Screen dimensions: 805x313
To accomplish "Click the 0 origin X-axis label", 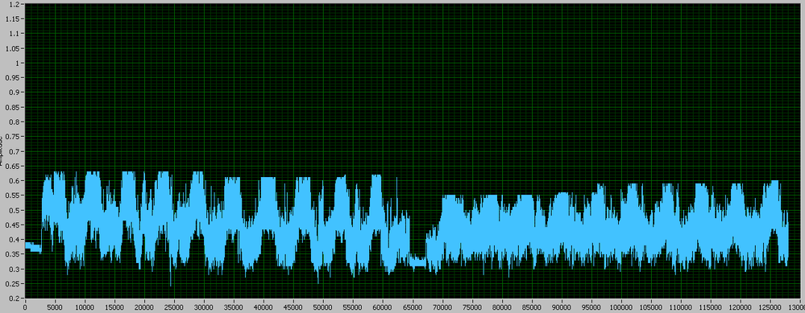I will pyautogui.click(x=25, y=308).
